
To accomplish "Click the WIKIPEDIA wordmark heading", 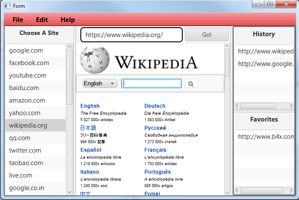I will [156, 62].
